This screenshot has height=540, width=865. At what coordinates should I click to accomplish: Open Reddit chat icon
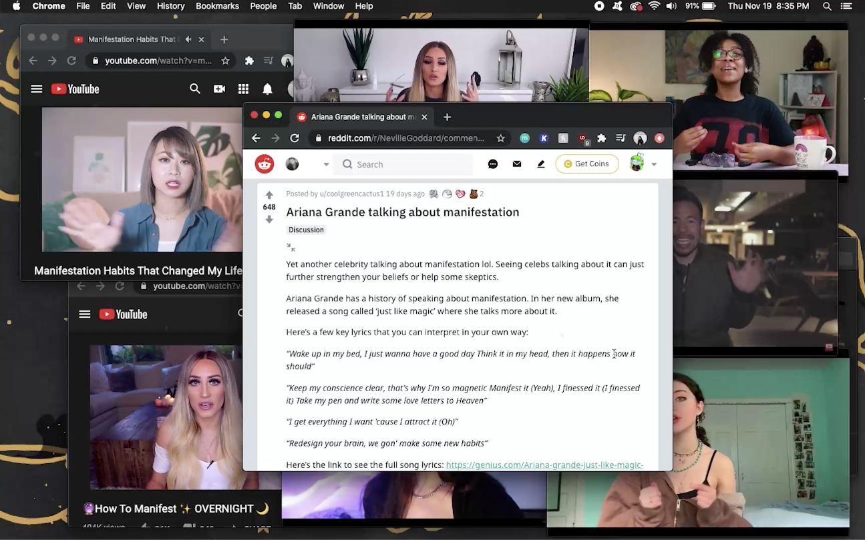(x=493, y=164)
